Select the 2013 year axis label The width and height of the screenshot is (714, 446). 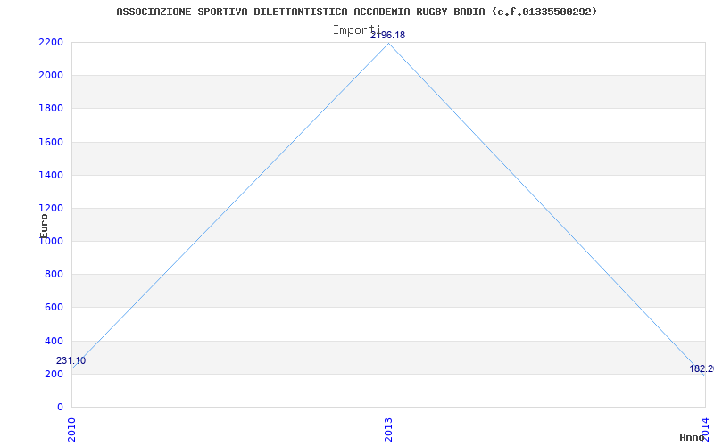[388, 430]
